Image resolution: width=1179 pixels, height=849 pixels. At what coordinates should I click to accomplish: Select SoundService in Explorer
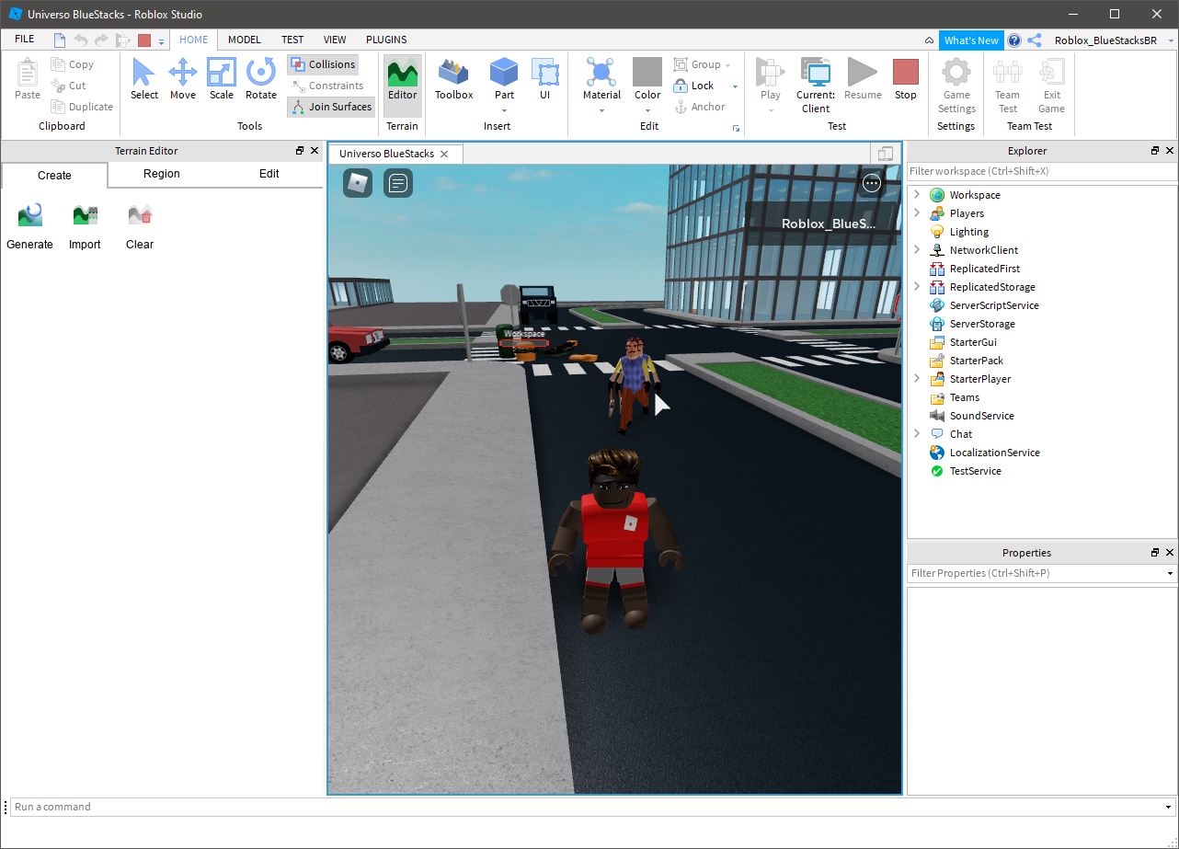[981, 416]
